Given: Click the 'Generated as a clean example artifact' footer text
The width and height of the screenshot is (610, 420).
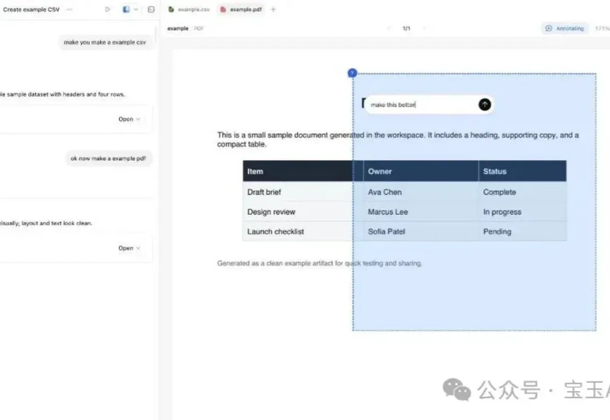Looking at the screenshot, I should tap(319, 263).
